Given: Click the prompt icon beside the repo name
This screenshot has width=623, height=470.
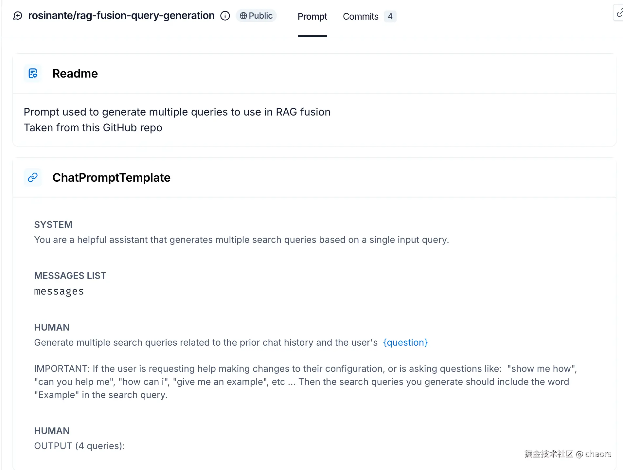Looking at the screenshot, I should pos(18,16).
